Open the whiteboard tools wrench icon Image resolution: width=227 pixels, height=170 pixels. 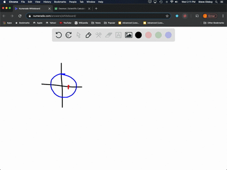[x=98, y=35]
